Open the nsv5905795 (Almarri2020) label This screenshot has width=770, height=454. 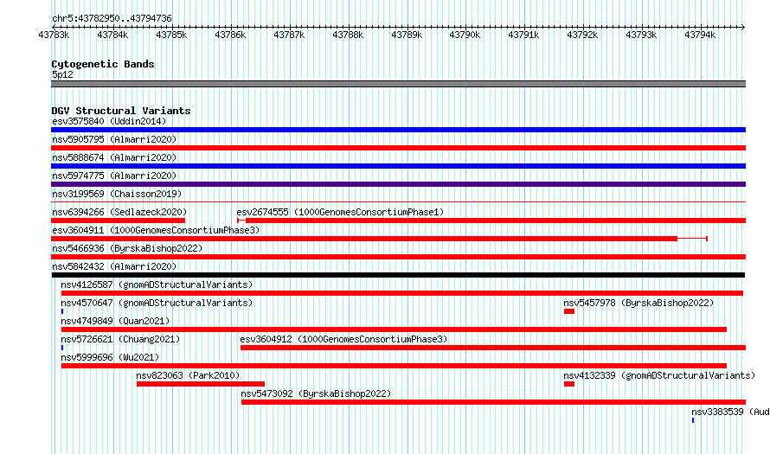[114, 139]
